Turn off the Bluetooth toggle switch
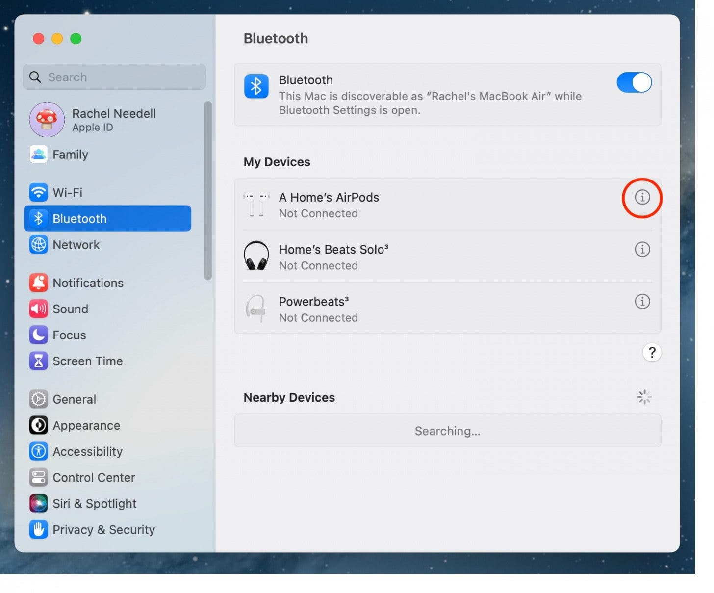714x593 pixels. pos(634,82)
